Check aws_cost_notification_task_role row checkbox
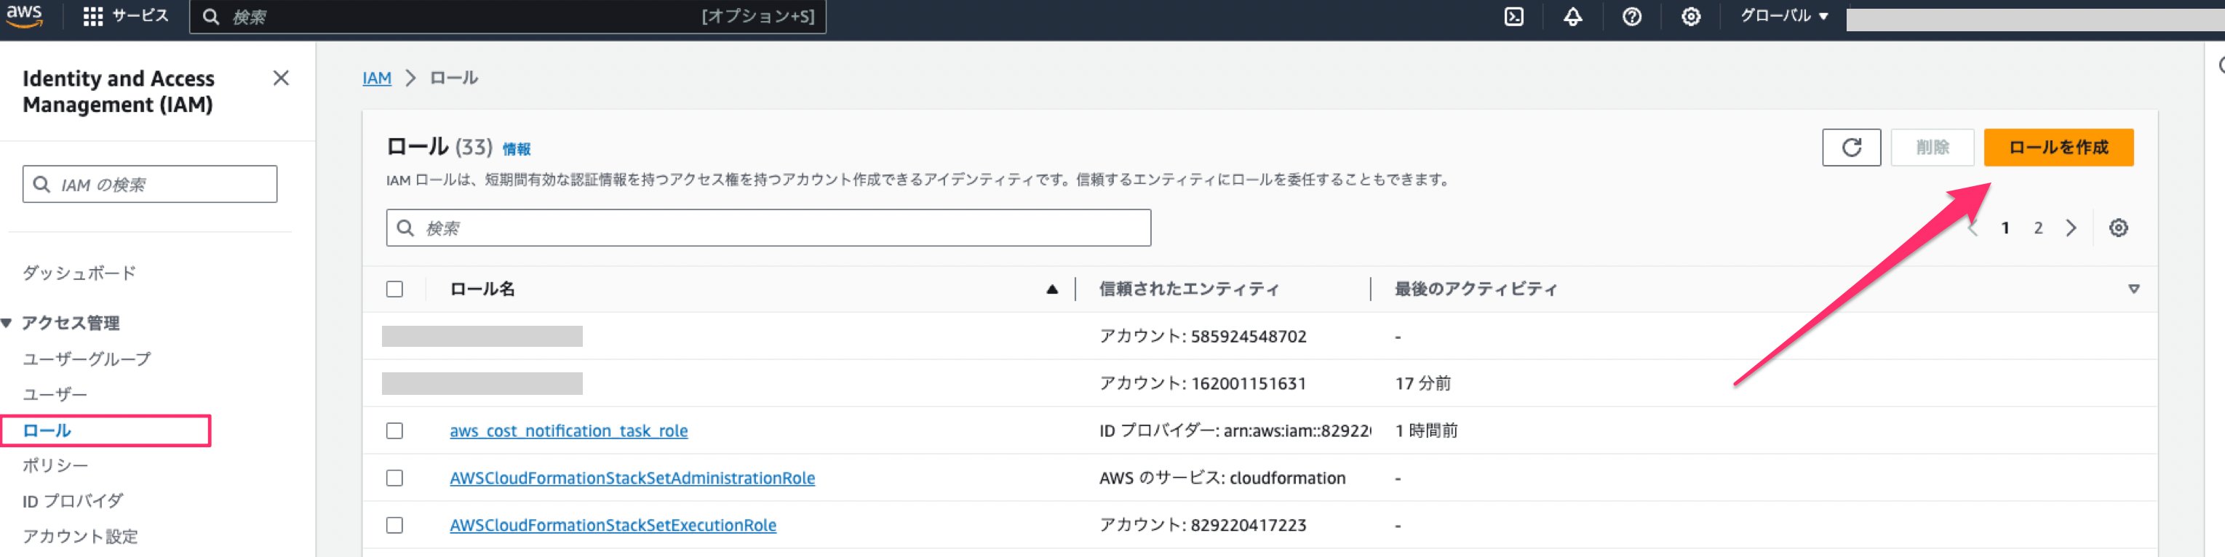This screenshot has width=2225, height=557. click(395, 431)
